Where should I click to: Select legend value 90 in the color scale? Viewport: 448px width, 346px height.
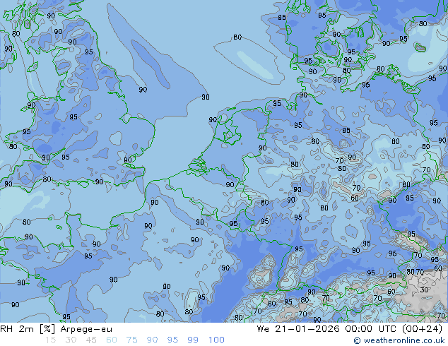(152, 340)
